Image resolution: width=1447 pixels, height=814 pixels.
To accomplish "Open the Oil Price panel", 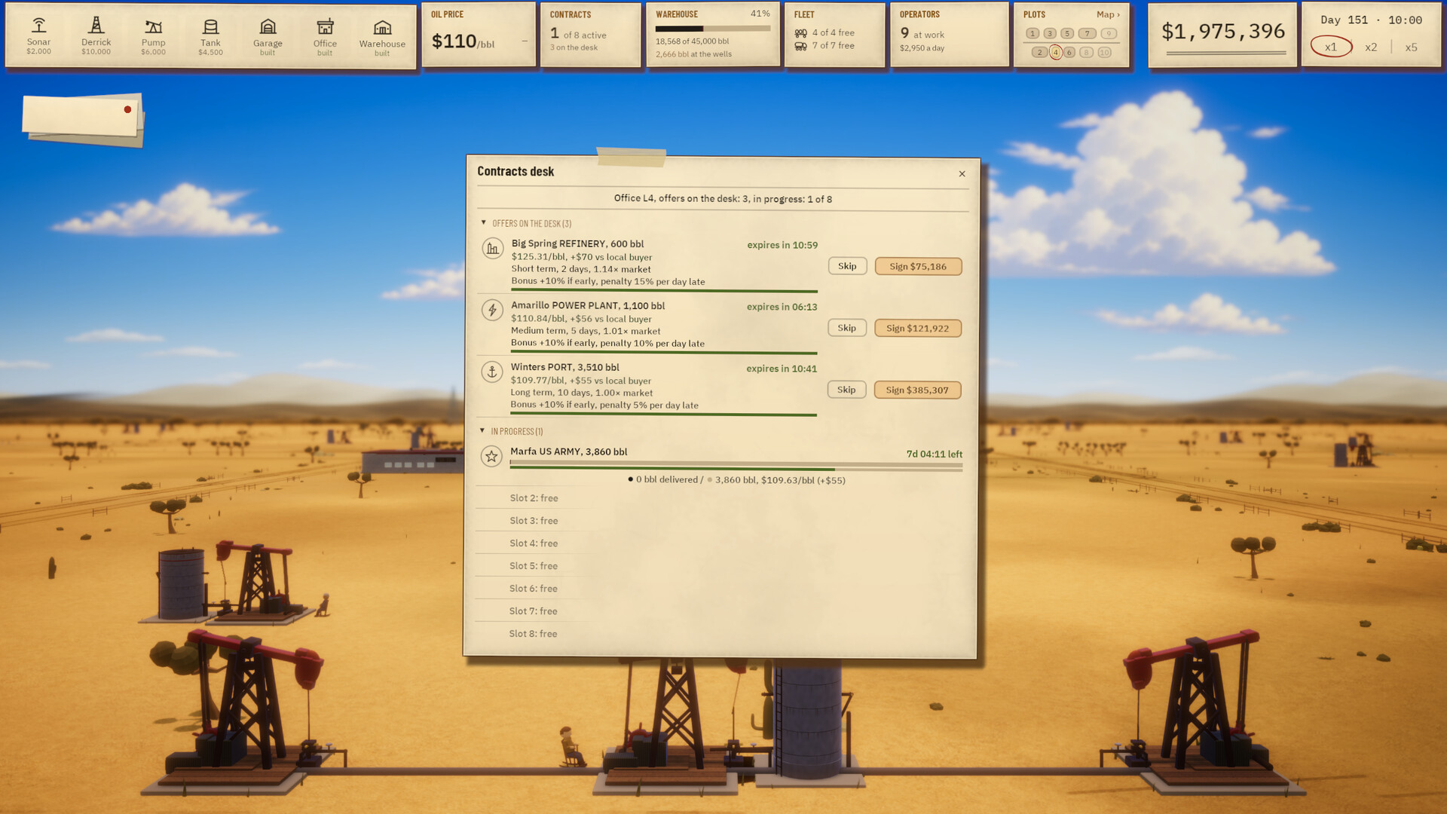I will 479,35.
